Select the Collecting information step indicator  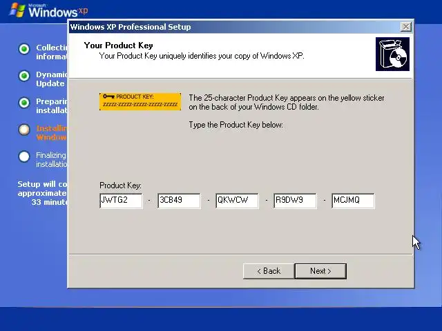(24, 49)
